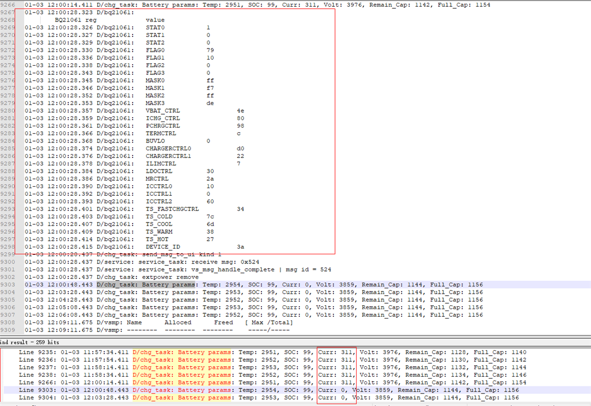
Task: Click editor line at 12:05:08.443 Battery params
Action: coord(254,307)
